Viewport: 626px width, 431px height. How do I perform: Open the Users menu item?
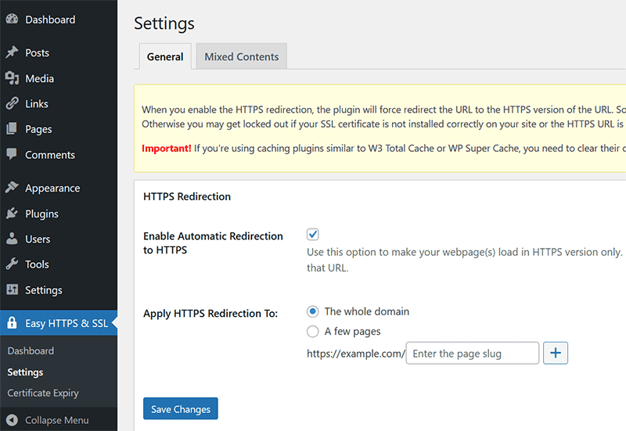[38, 239]
